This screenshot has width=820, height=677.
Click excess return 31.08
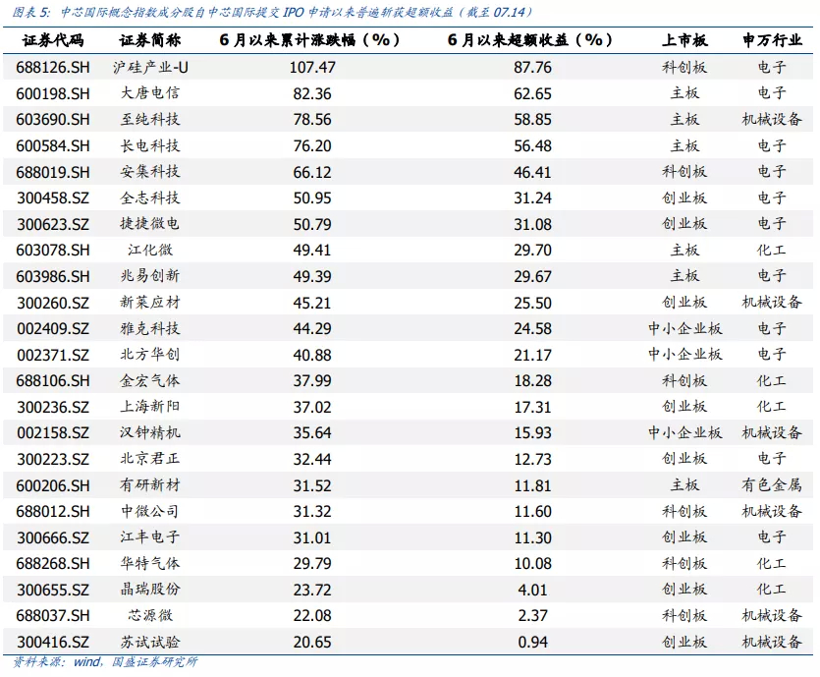(x=532, y=224)
